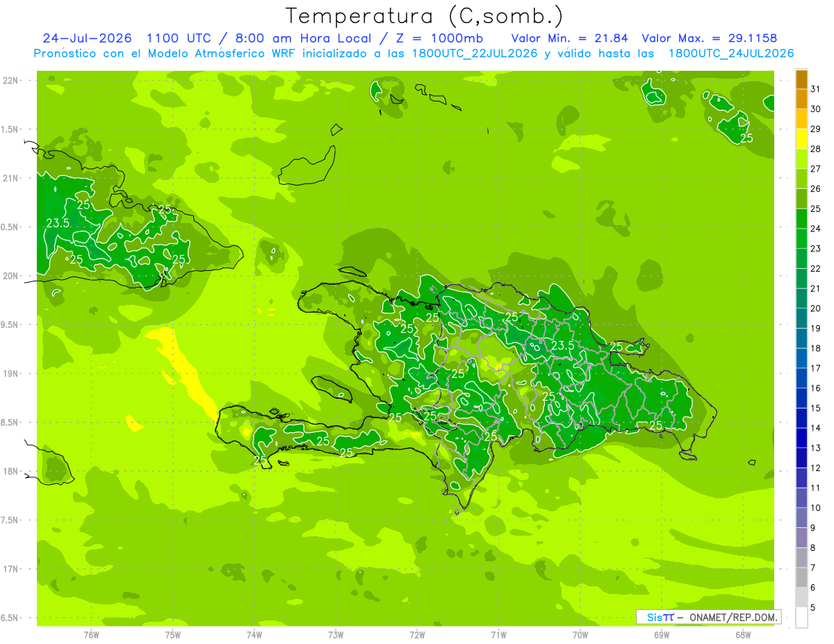
Task: Click the legend scale value 24
Action: (816, 229)
